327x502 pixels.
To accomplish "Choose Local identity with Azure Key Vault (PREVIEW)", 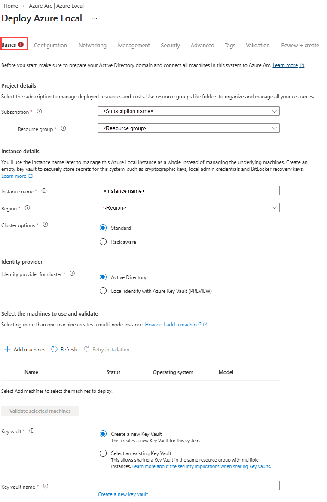I will [103, 291].
